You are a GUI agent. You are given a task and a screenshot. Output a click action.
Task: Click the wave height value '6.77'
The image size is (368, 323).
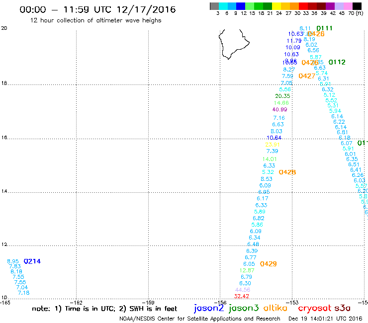[x=251, y=257]
